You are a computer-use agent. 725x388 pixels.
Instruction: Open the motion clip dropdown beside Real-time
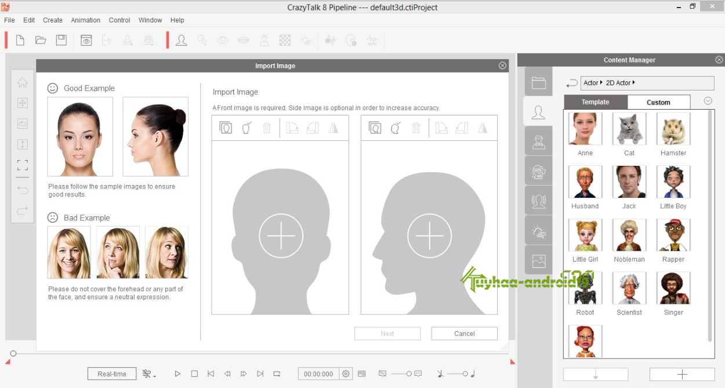(150, 374)
